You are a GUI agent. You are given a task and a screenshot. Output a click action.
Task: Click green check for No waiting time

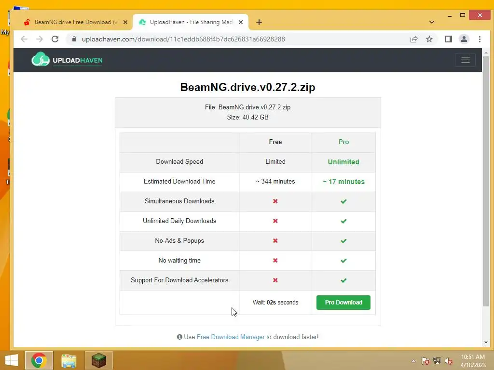[343, 261]
